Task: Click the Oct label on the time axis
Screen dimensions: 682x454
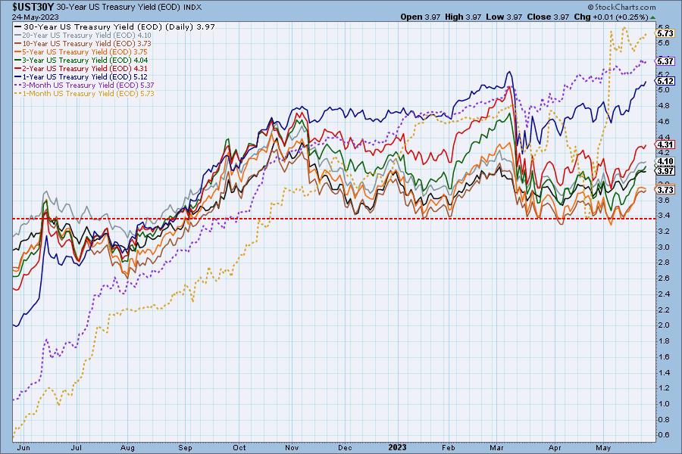Action: pyautogui.click(x=239, y=447)
